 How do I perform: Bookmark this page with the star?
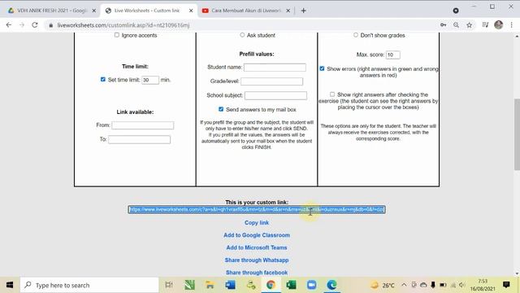tap(470, 25)
